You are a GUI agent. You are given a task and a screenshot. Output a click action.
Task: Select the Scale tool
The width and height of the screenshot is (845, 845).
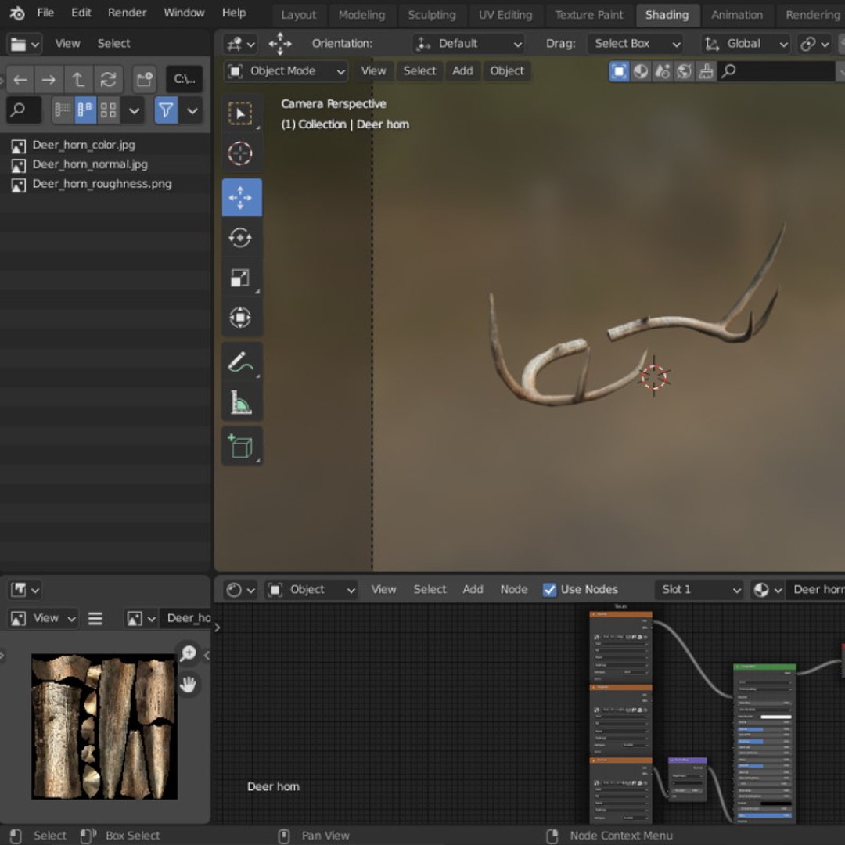(x=240, y=278)
